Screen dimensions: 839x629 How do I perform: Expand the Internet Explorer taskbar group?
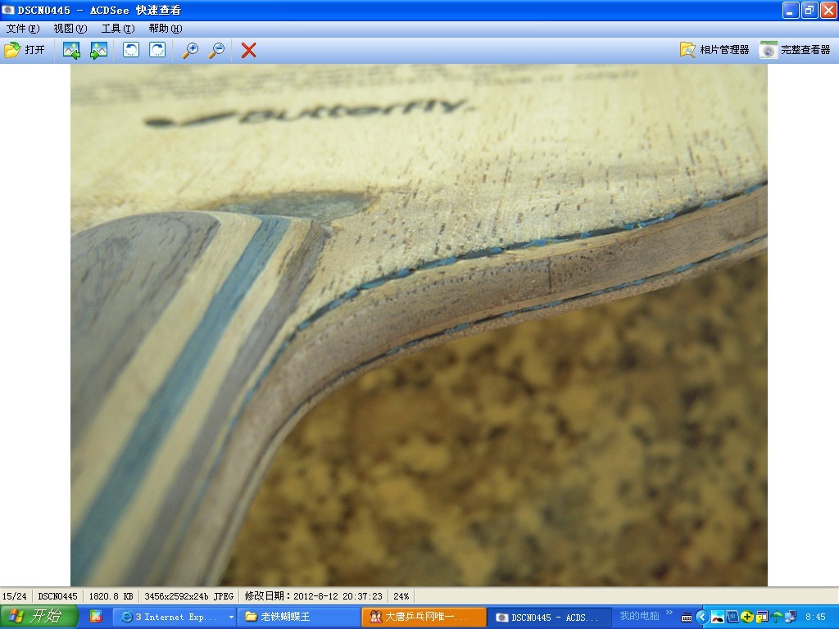[232, 617]
